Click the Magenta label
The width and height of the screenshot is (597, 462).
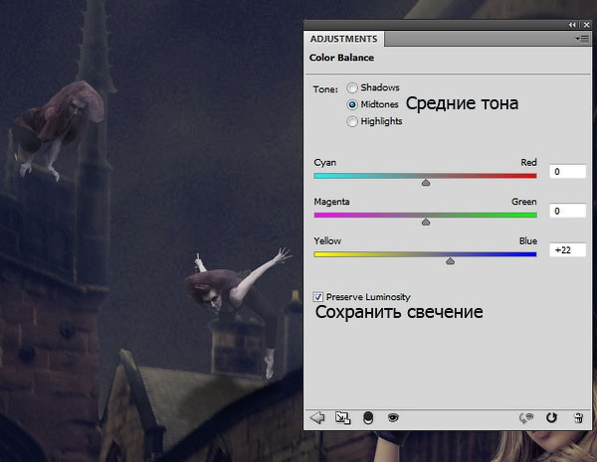pos(331,202)
